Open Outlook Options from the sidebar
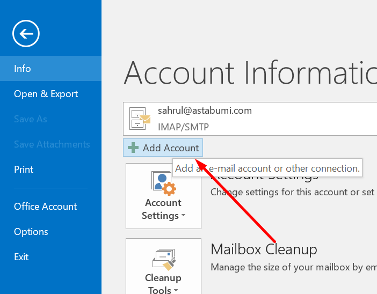 pos(31,232)
